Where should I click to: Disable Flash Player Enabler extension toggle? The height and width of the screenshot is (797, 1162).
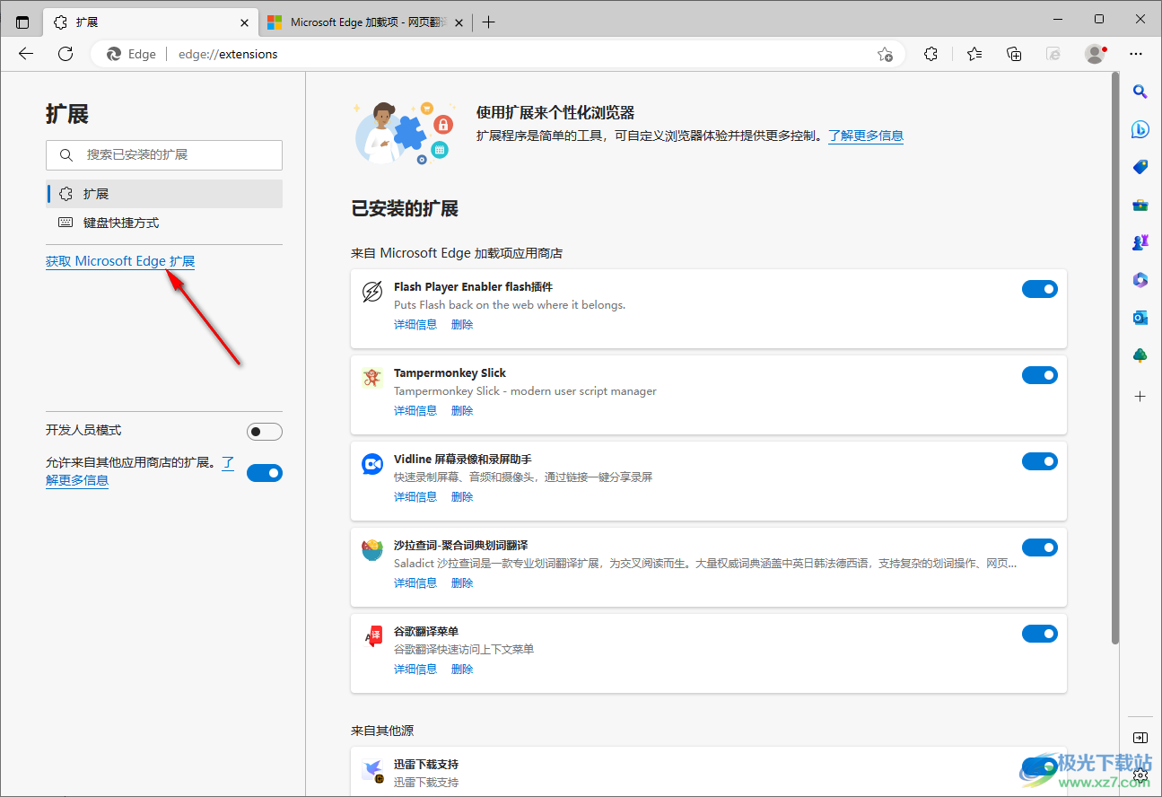[1040, 289]
